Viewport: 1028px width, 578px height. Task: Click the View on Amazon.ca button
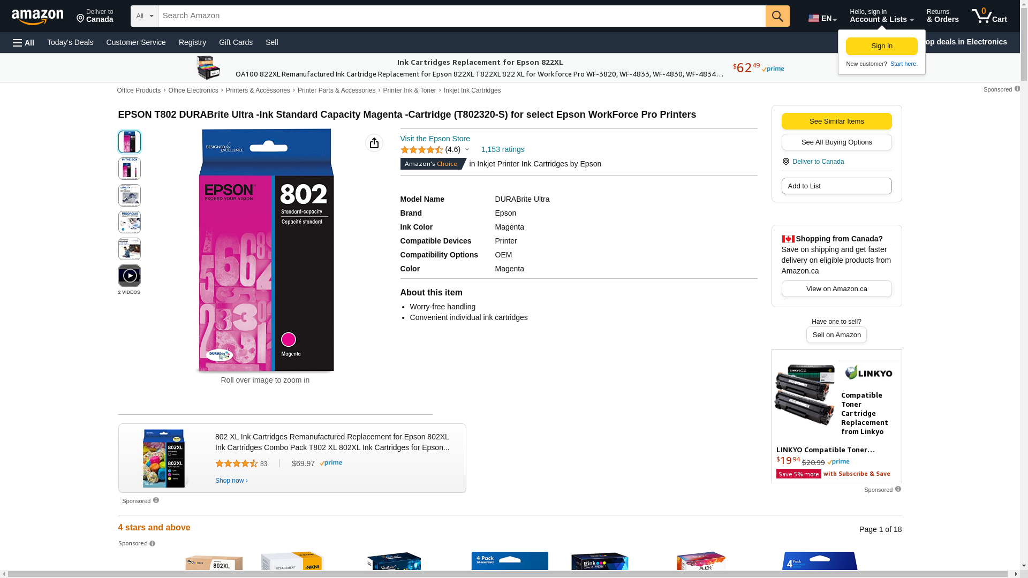(836, 288)
